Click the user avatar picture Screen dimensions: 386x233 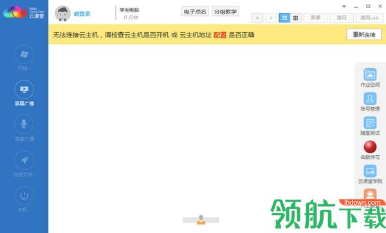pos(62,14)
